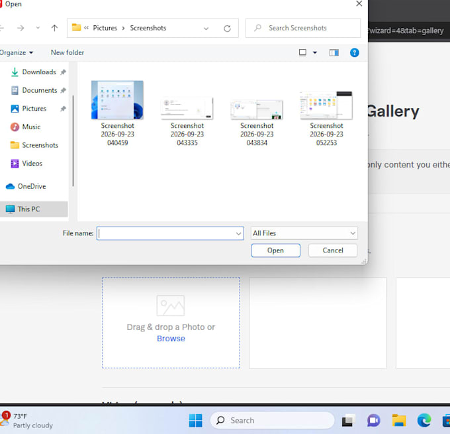Open the All Files type dropdown
Viewport: 450px width, 434px height.
(x=304, y=233)
